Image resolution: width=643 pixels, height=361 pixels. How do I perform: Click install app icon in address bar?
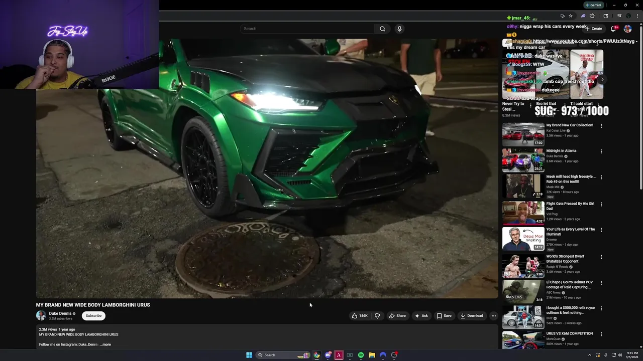click(562, 16)
